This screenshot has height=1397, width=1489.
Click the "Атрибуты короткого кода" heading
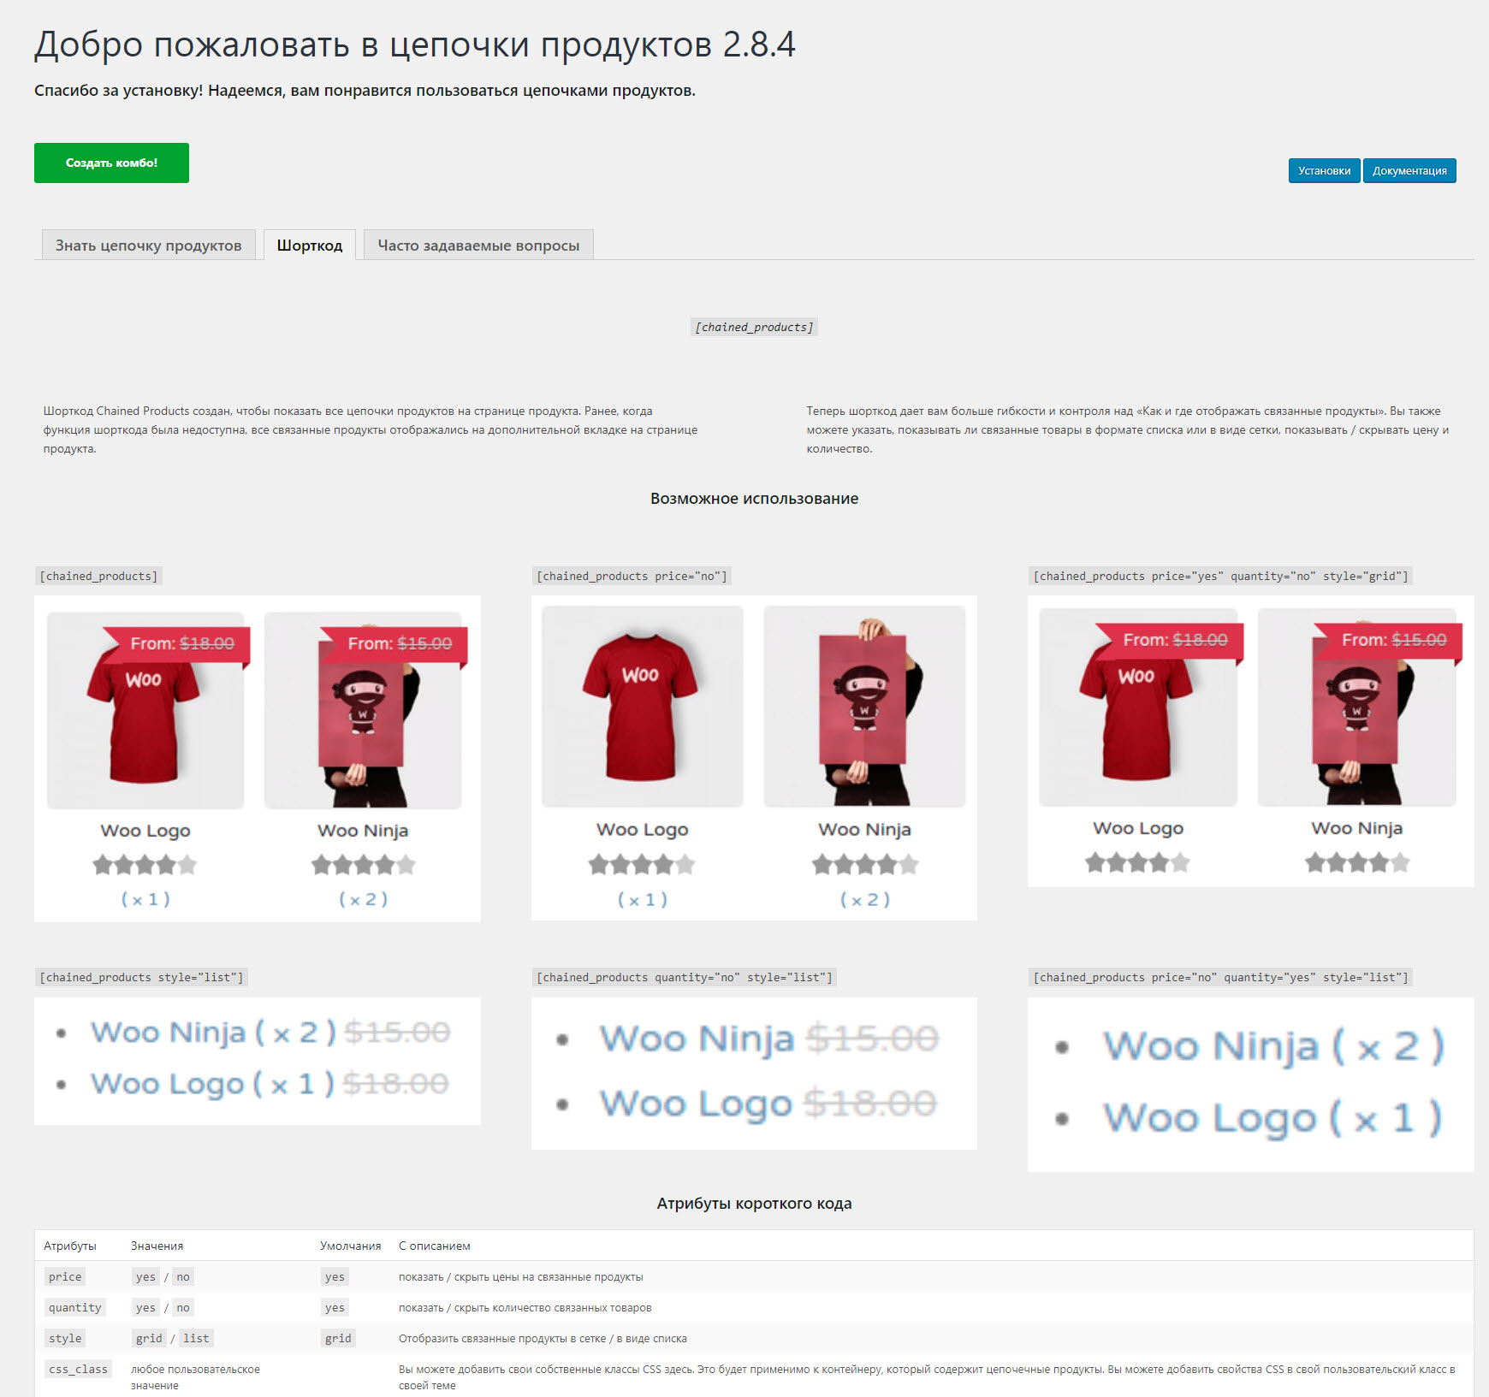point(754,1204)
